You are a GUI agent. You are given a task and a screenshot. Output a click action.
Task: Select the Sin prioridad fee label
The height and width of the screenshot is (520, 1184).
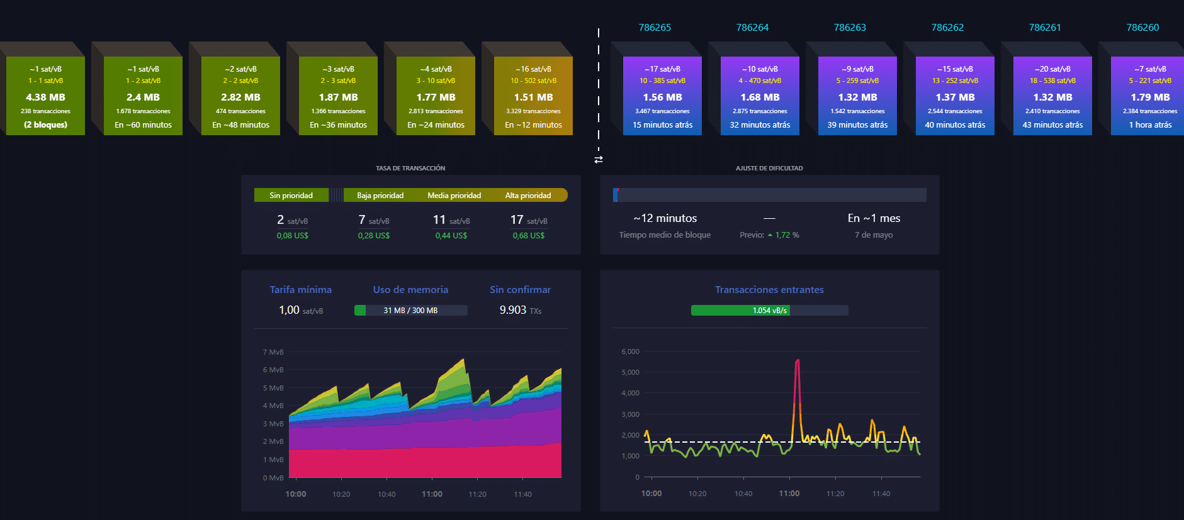pyautogui.click(x=291, y=196)
